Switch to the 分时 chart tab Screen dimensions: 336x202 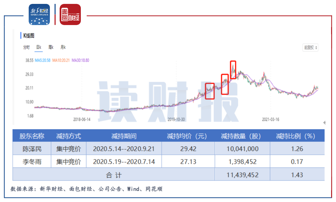26,47
